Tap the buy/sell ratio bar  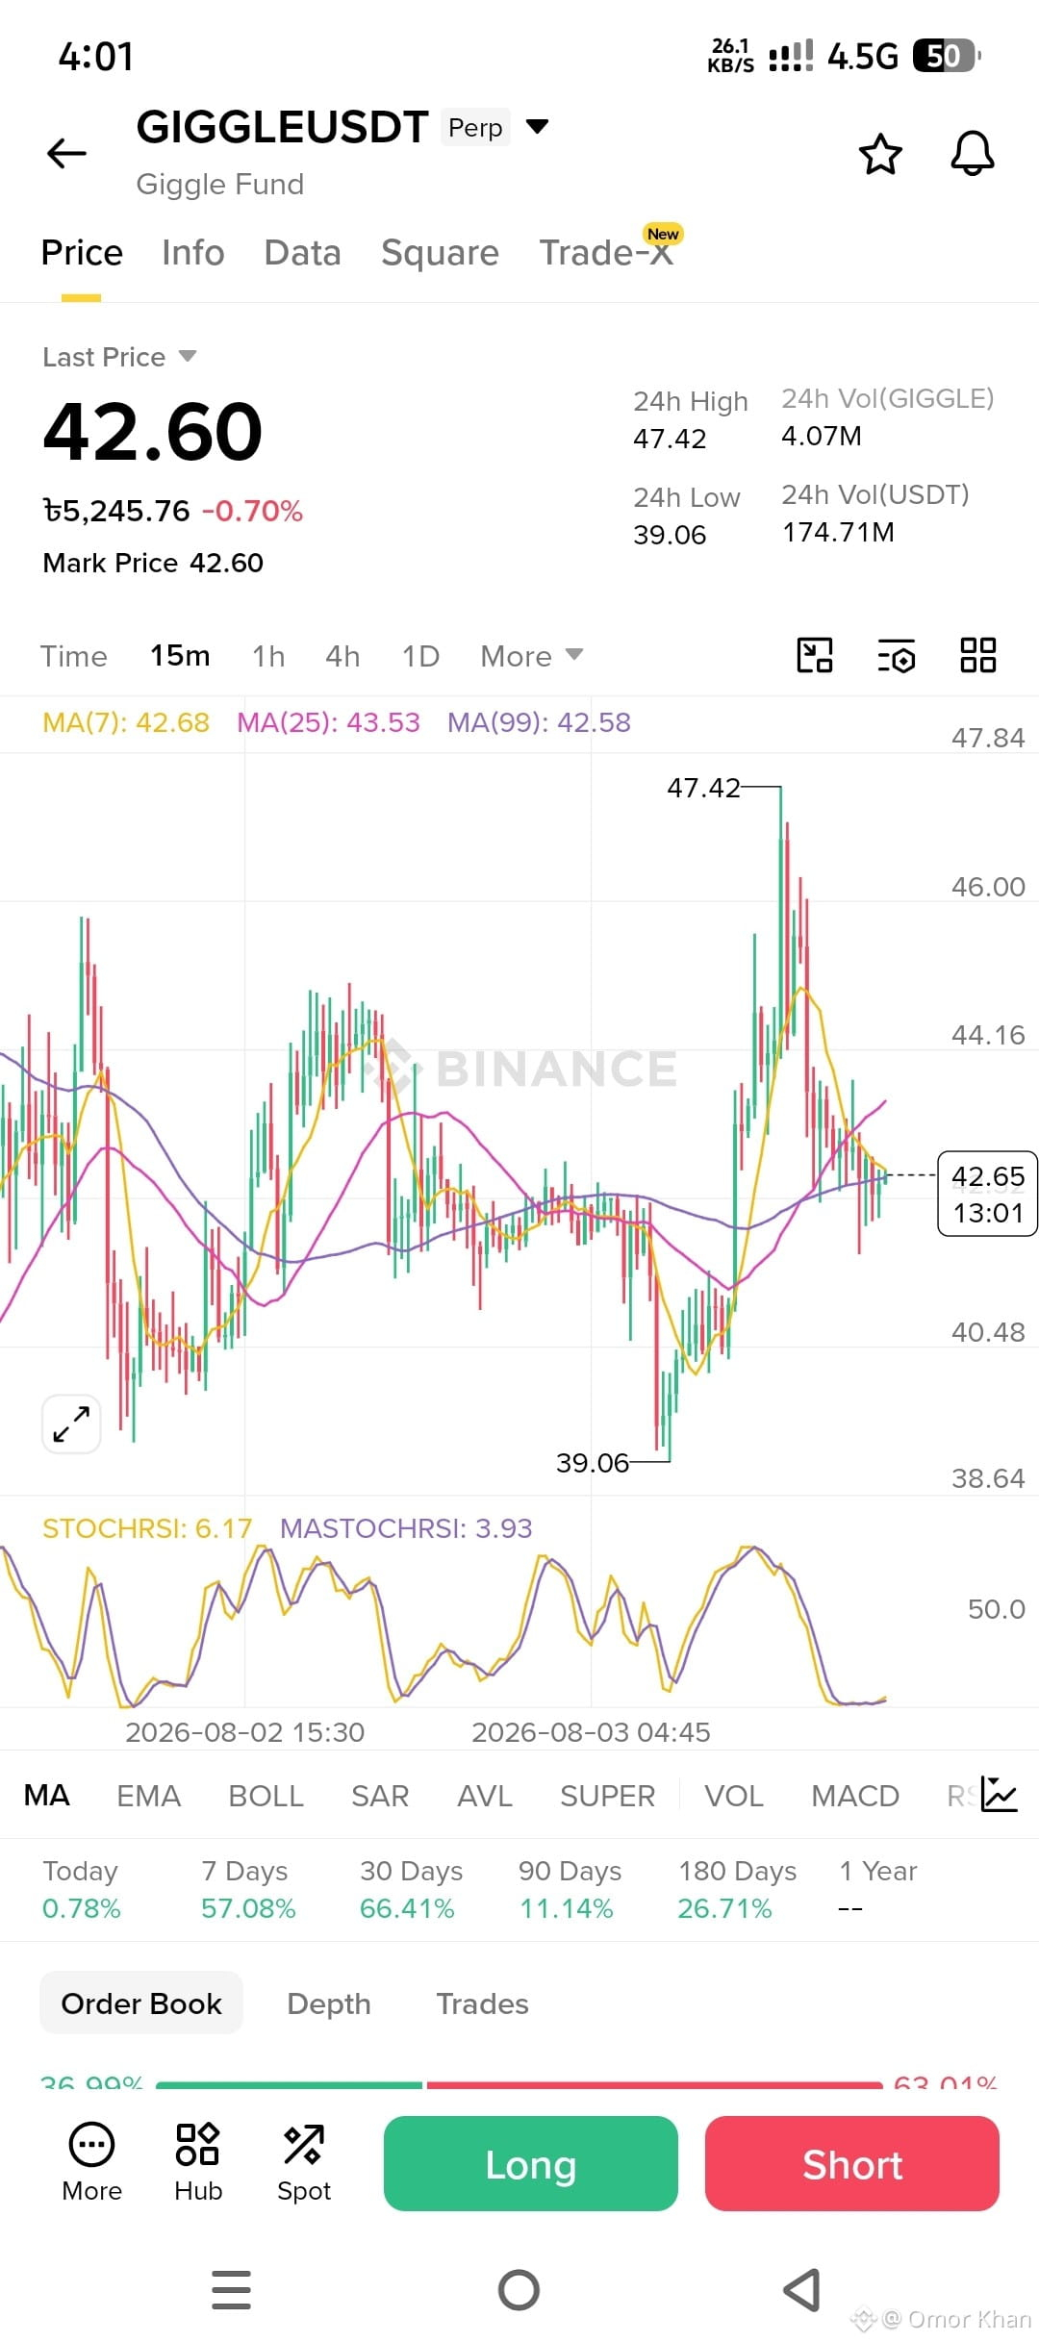[x=519, y=2085]
